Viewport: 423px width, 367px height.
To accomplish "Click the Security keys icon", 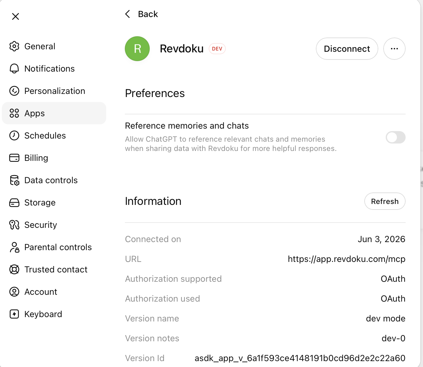I will (14, 225).
